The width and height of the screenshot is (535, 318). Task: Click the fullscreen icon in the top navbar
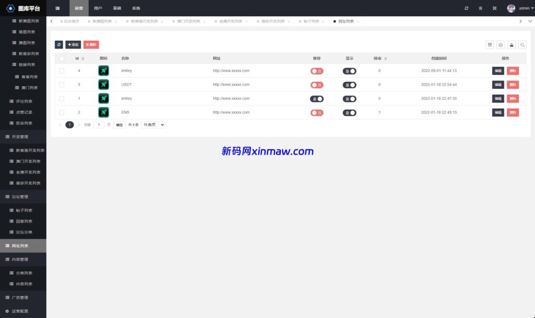(x=494, y=8)
